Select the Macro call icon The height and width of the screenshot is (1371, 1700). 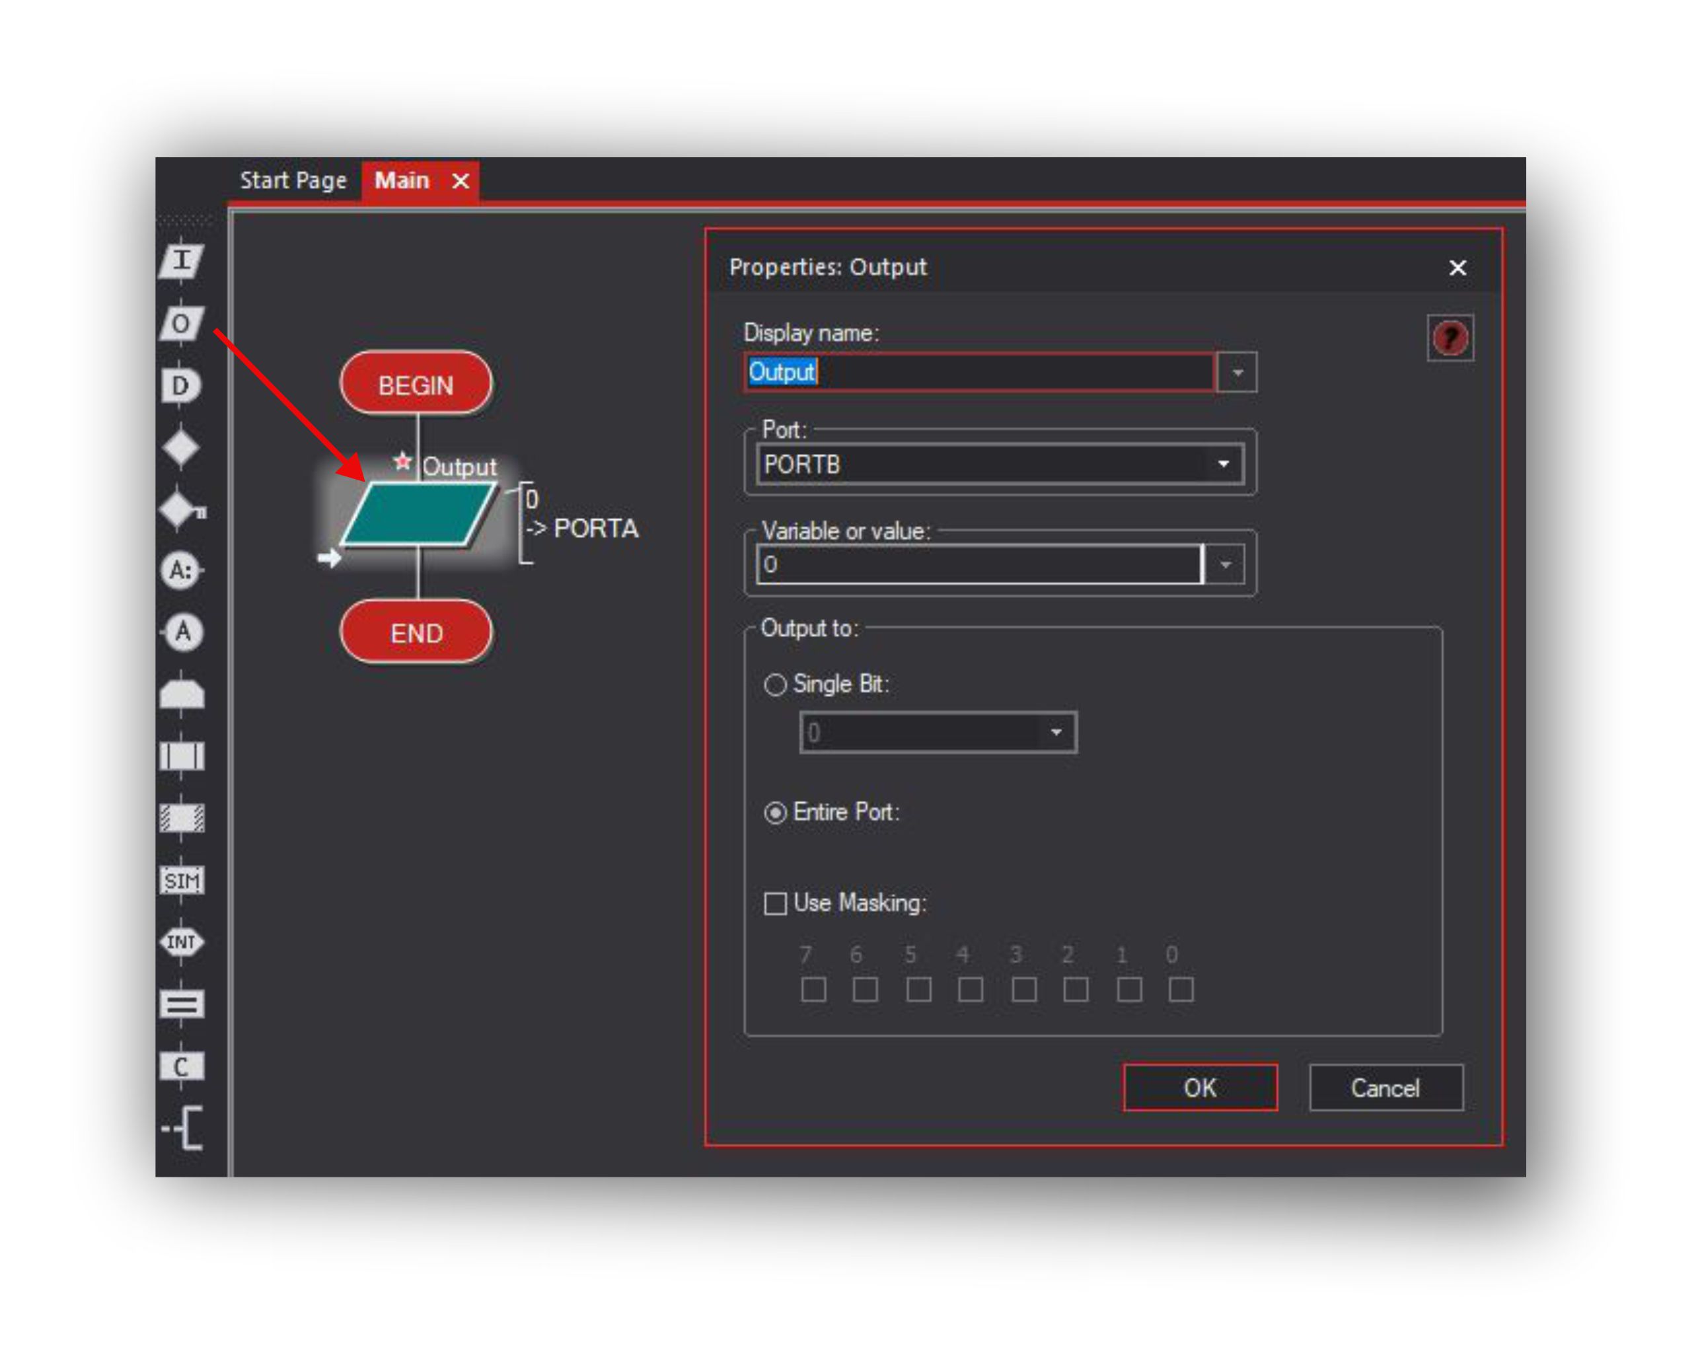pyautogui.click(x=182, y=757)
